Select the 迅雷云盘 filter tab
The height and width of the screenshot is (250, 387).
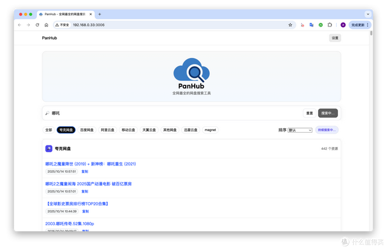coord(190,130)
